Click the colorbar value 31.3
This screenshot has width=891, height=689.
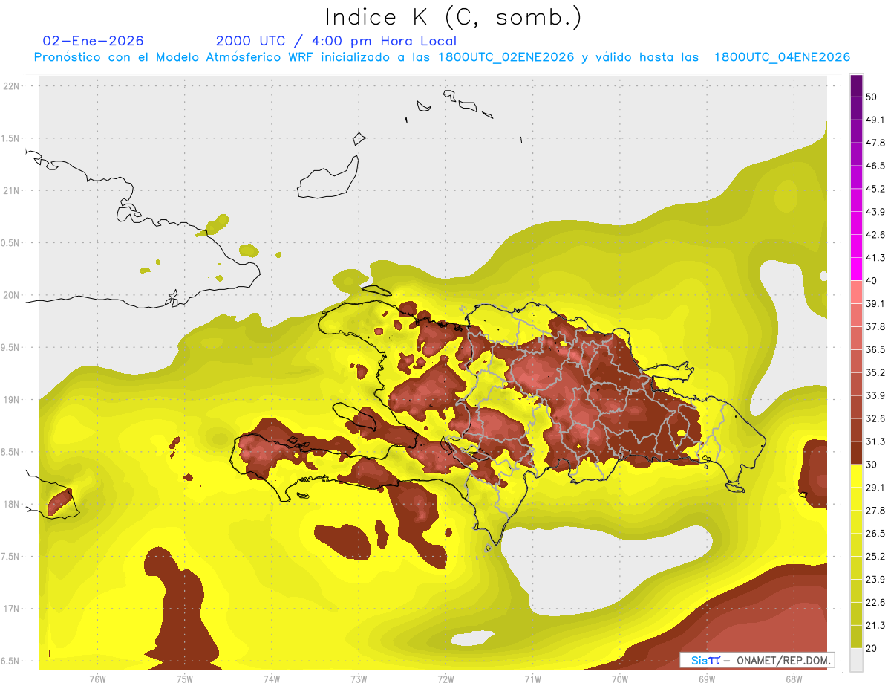click(x=875, y=441)
